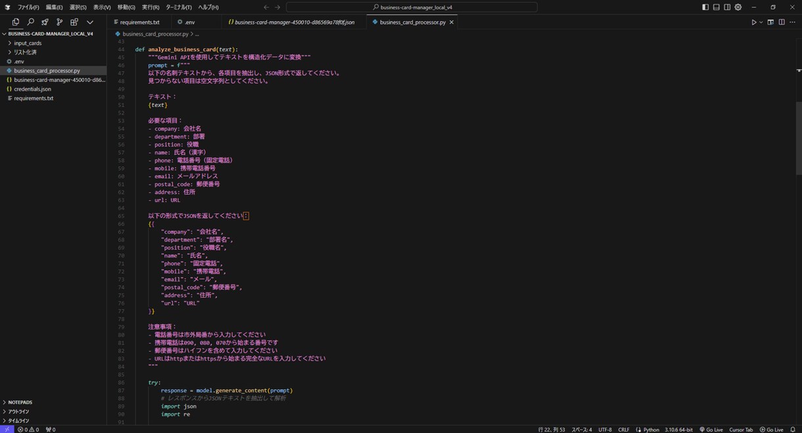The width and height of the screenshot is (802, 433).
Task: Run the Python file with play button
Action: point(754,22)
